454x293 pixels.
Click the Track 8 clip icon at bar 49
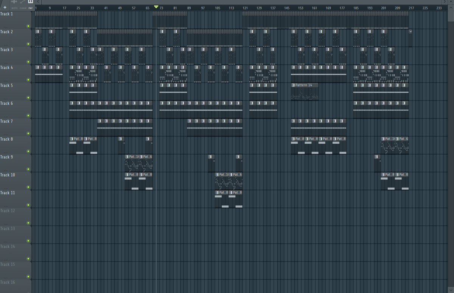point(120,139)
